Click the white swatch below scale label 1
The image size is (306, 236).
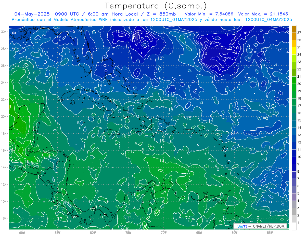pyautogui.click(x=294, y=226)
